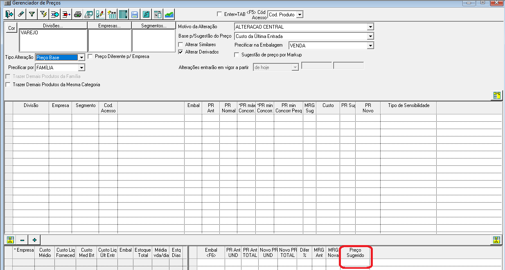Click the Custo Médio column header
The height and width of the screenshot is (270, 505).
(x=45, y=252)
